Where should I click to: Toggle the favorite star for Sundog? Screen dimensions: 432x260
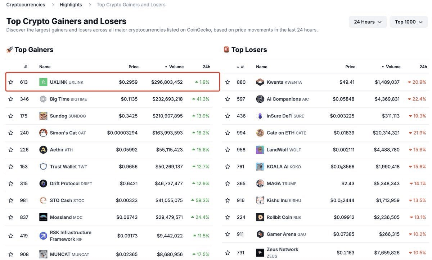coord(11,116)
